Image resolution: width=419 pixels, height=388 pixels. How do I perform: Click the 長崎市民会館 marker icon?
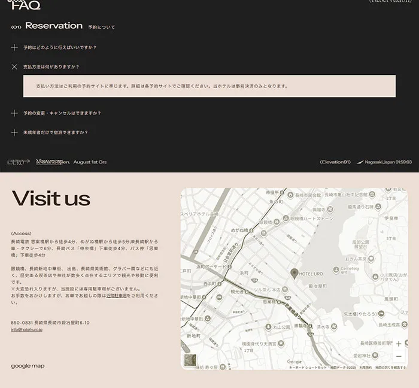pyautogui.click(x=290, y=195)
